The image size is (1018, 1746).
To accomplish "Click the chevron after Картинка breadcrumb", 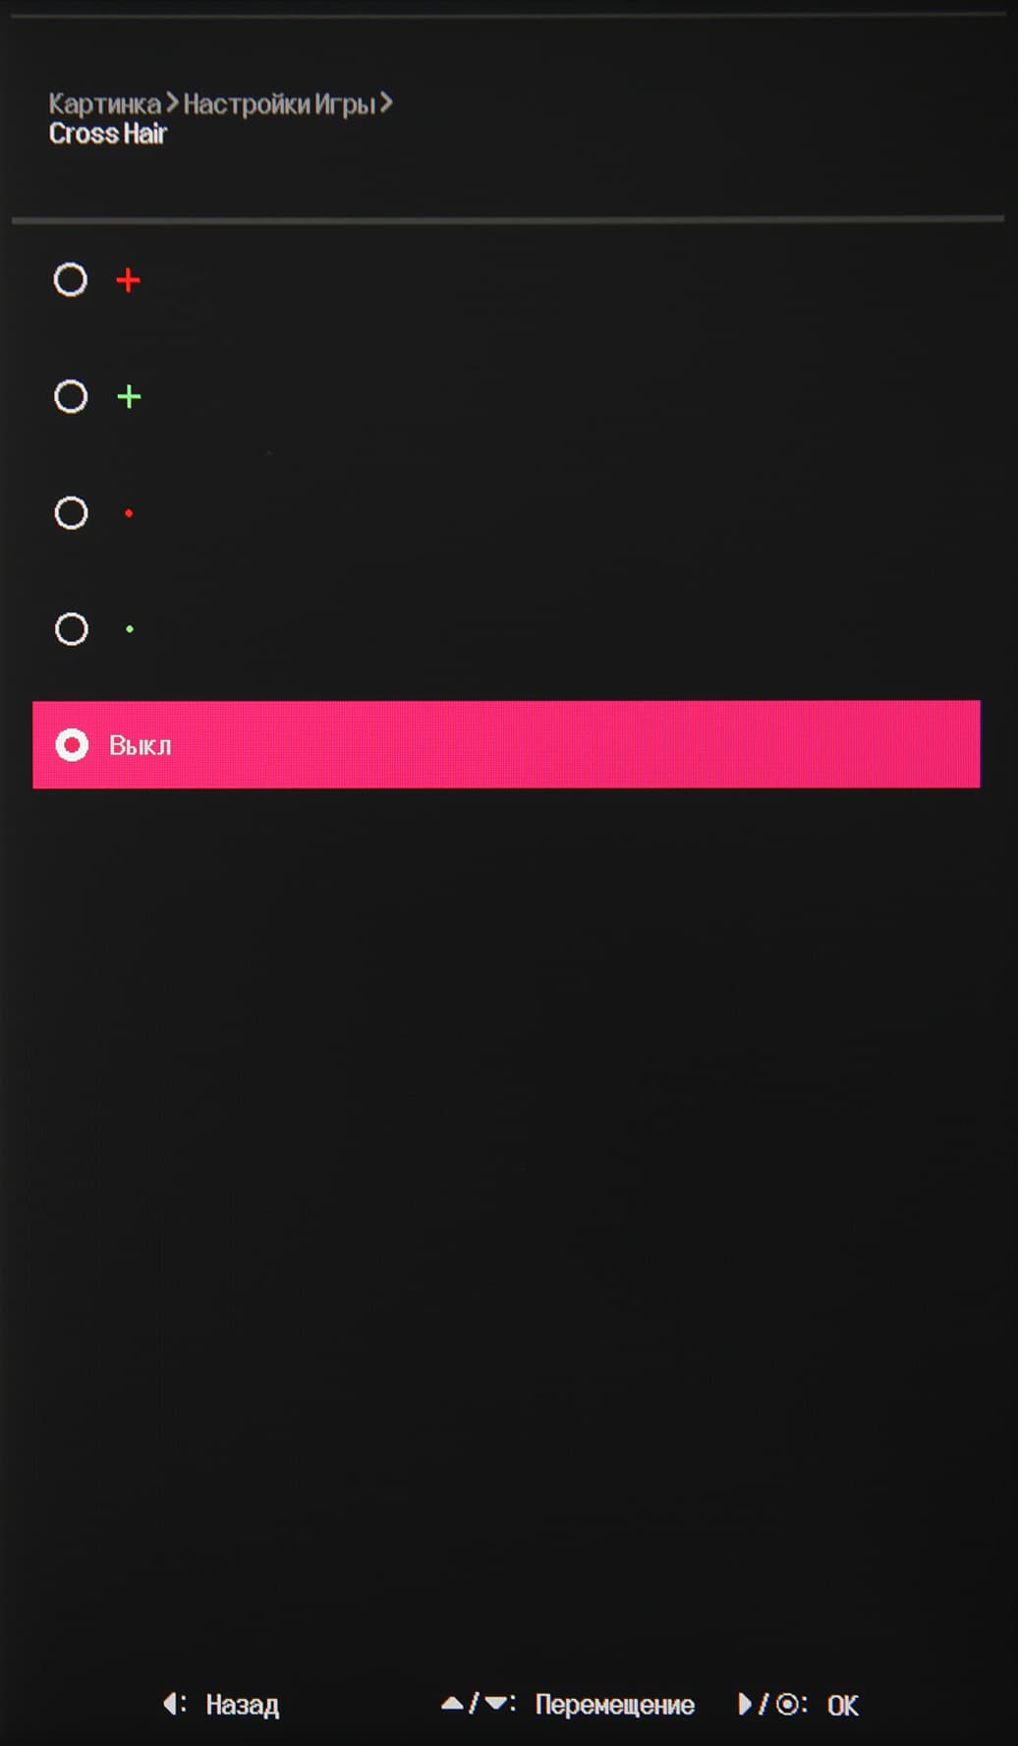I will [172, 102].
